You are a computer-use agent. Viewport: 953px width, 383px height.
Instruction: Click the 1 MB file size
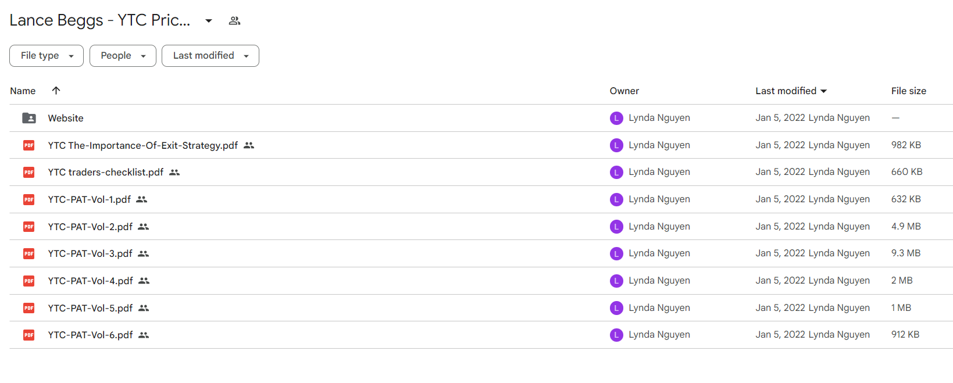(x=901, y=308)
